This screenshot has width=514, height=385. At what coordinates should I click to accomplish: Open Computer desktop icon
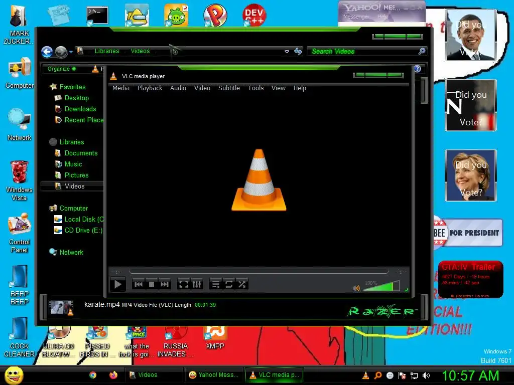20,73
